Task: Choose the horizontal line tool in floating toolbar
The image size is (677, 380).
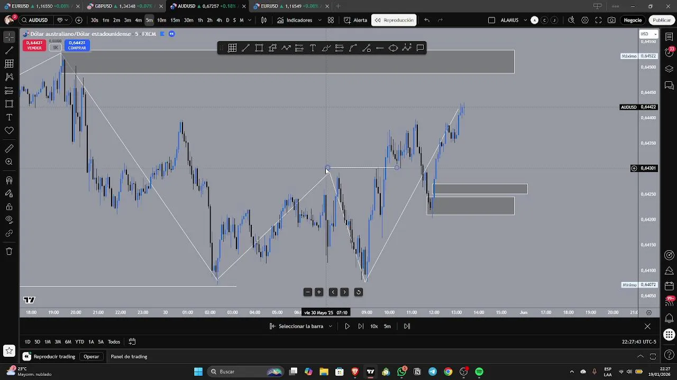Action: 380,48
